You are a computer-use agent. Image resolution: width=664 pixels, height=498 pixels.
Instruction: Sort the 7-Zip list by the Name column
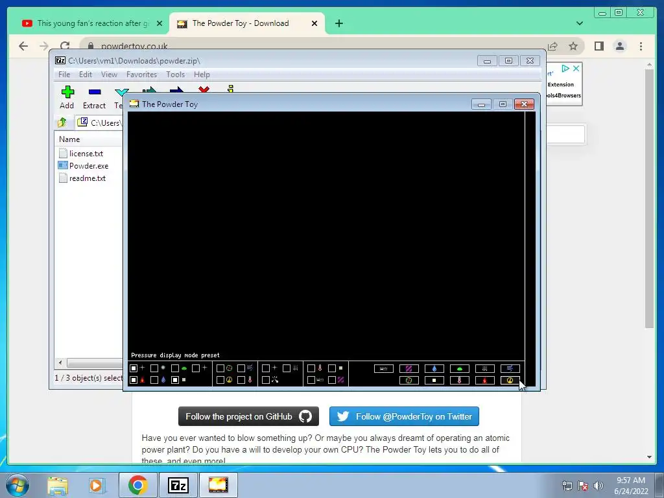tap(88, 139)
